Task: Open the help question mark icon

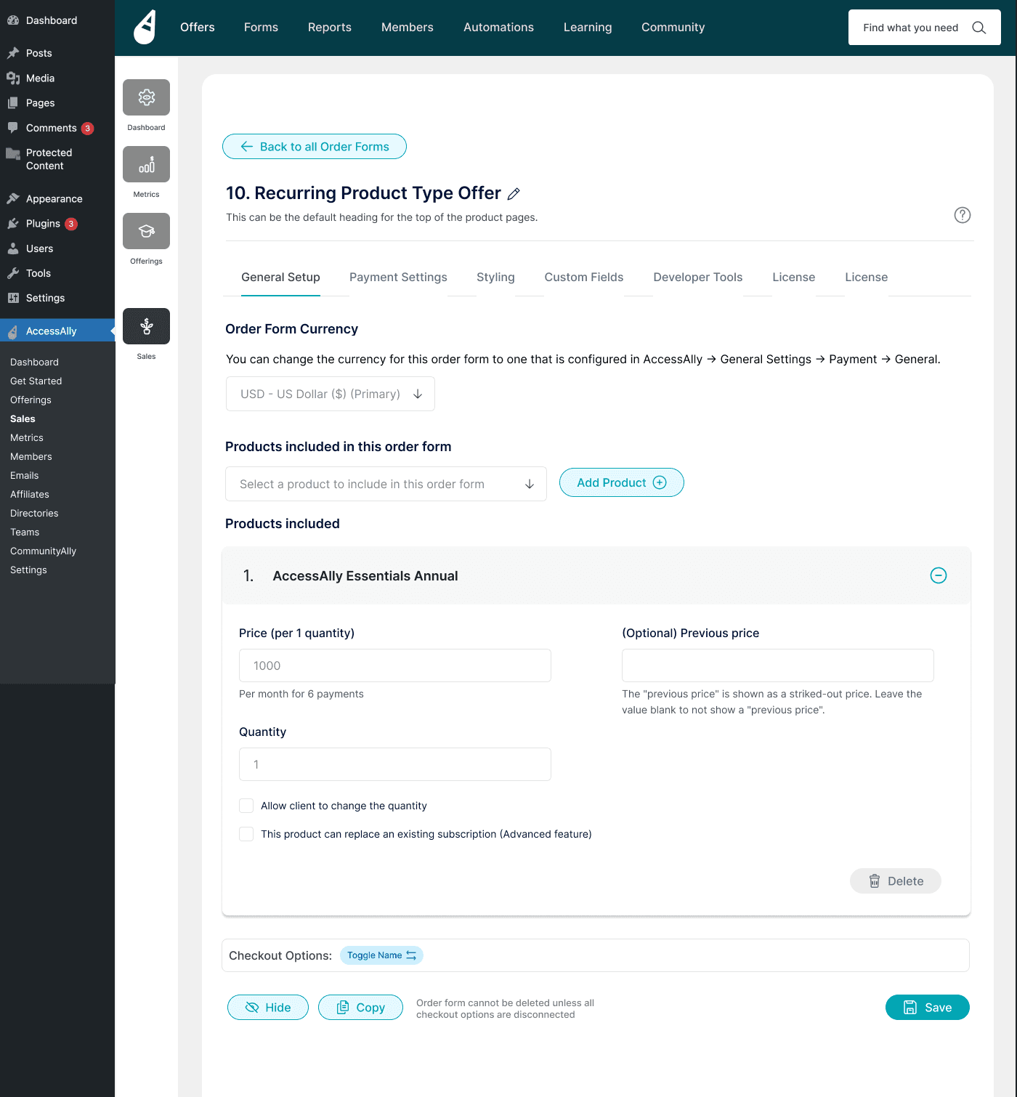Action: point(962,215)
